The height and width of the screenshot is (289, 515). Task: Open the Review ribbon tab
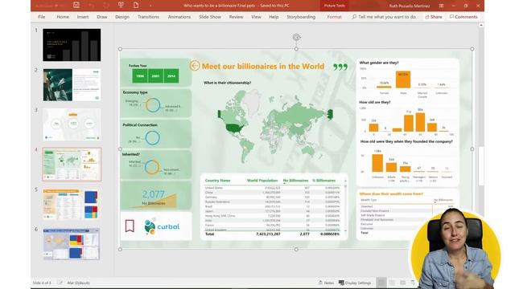click(236, 17)
